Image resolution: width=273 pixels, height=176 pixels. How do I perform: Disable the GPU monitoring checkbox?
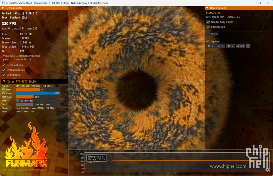(x=4, y=70)
